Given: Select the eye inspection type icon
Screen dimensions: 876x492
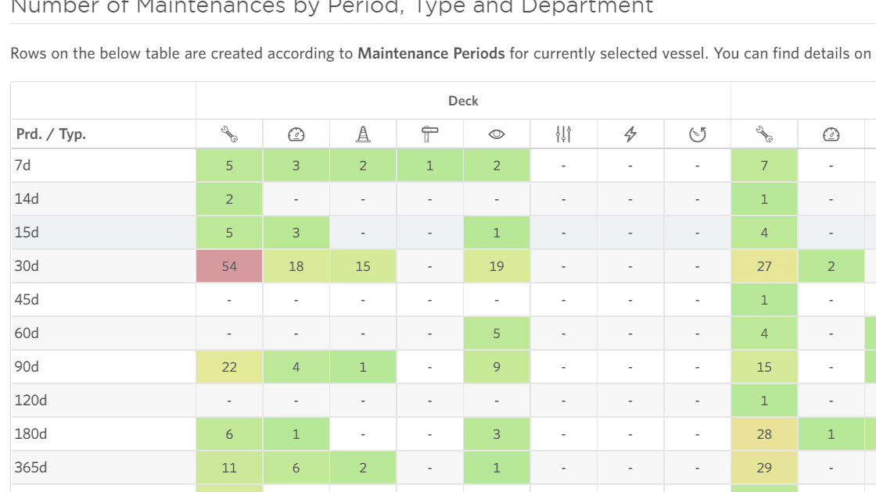Looking at the screenshot, I should 497,133.
